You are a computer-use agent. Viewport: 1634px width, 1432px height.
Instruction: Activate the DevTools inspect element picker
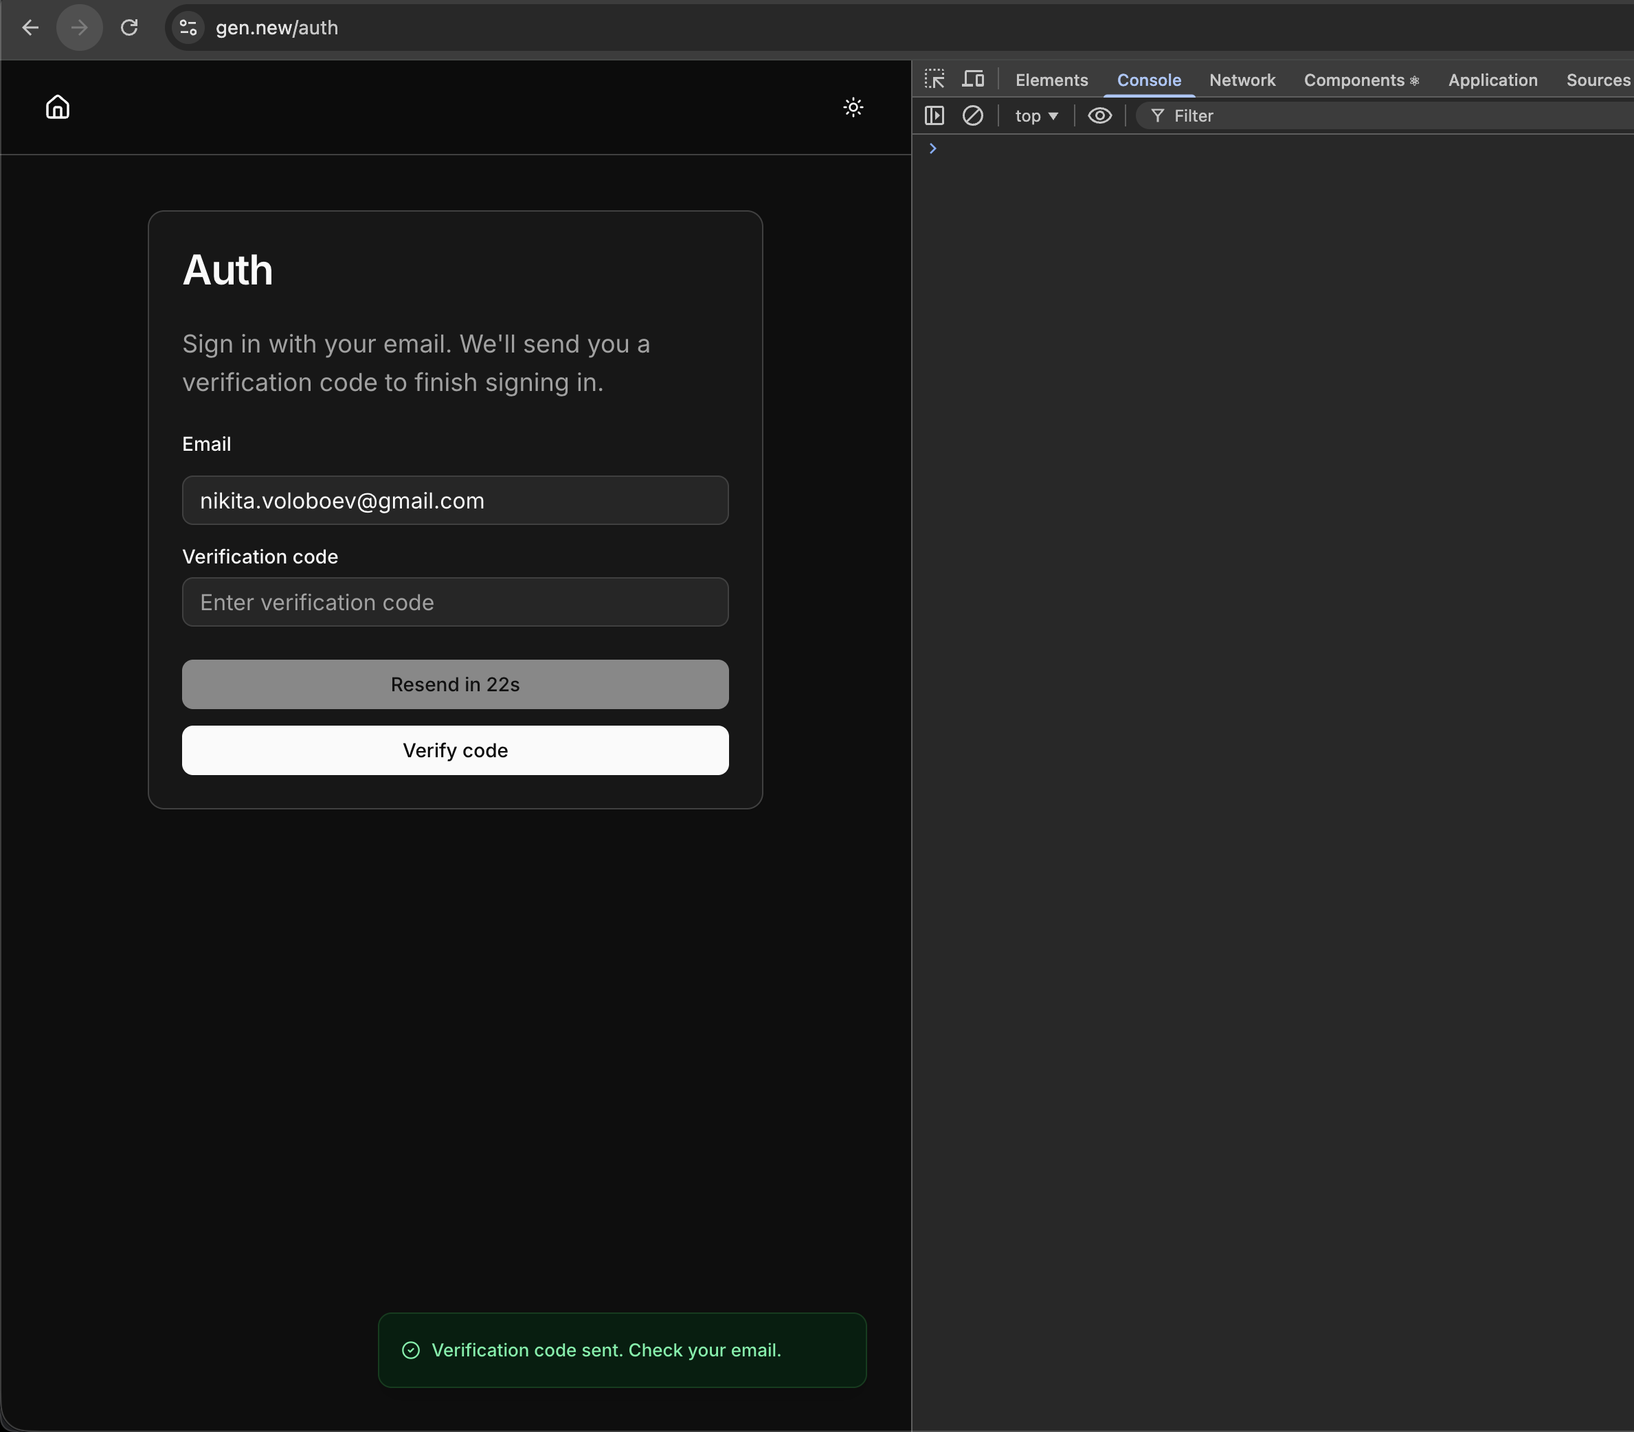click(934, 79)
